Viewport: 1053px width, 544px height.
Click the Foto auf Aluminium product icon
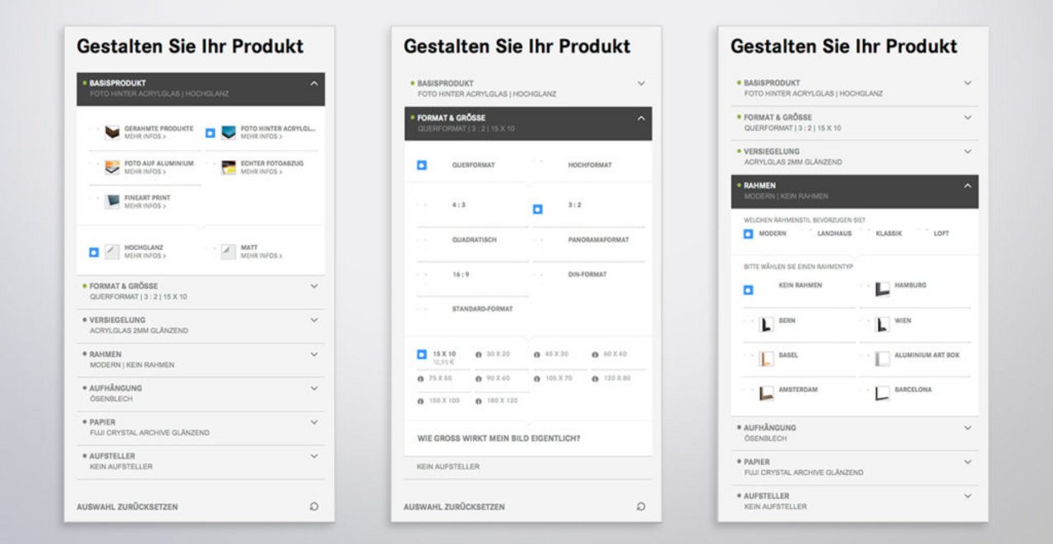pos(112,168)
